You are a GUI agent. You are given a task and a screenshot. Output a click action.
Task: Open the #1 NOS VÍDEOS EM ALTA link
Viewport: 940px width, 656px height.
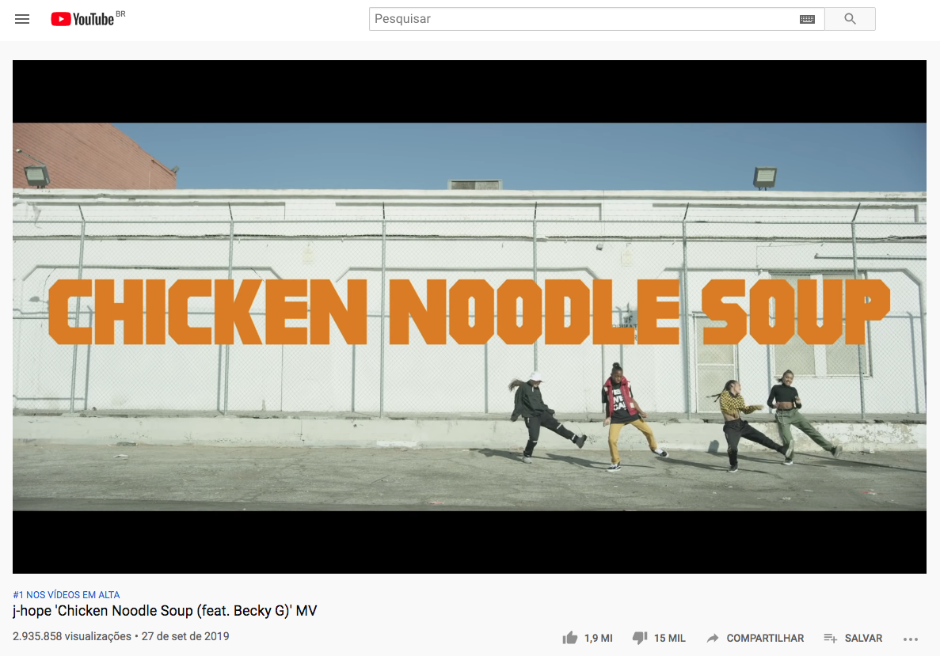point(67,595)
